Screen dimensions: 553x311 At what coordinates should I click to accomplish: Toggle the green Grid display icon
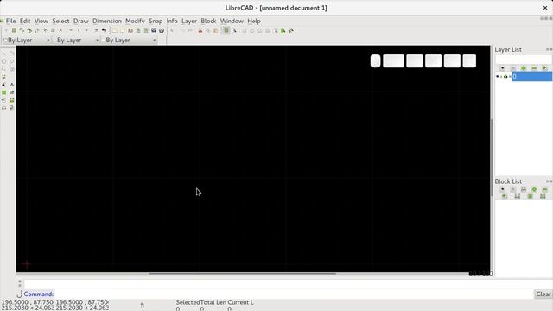tap(226, 30)
